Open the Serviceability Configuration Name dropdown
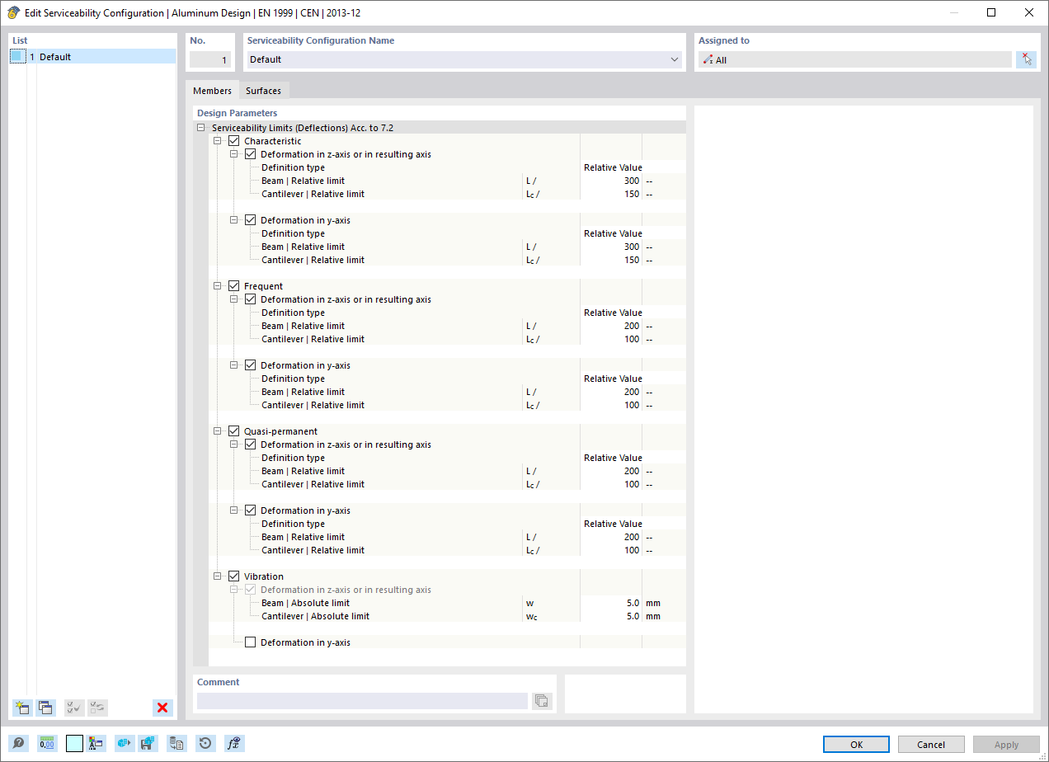This screenshot has width=1049, height=762. tap(673, 59)
